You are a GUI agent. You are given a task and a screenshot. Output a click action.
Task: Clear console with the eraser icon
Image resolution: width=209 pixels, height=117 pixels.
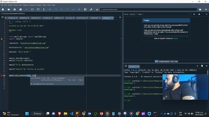[202, 66]
